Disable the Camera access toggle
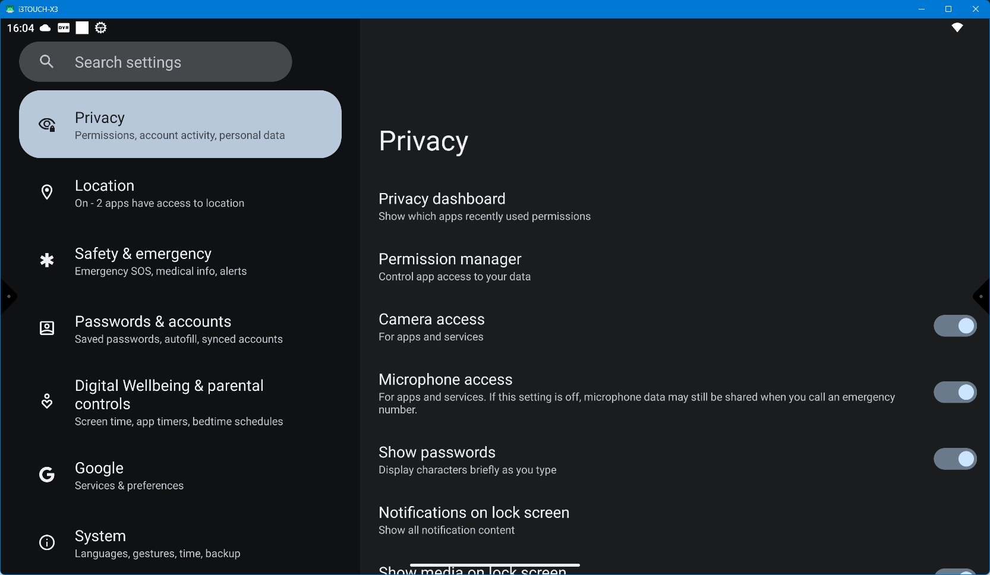This screenshot has width=990, height=575. pos(954,326)
